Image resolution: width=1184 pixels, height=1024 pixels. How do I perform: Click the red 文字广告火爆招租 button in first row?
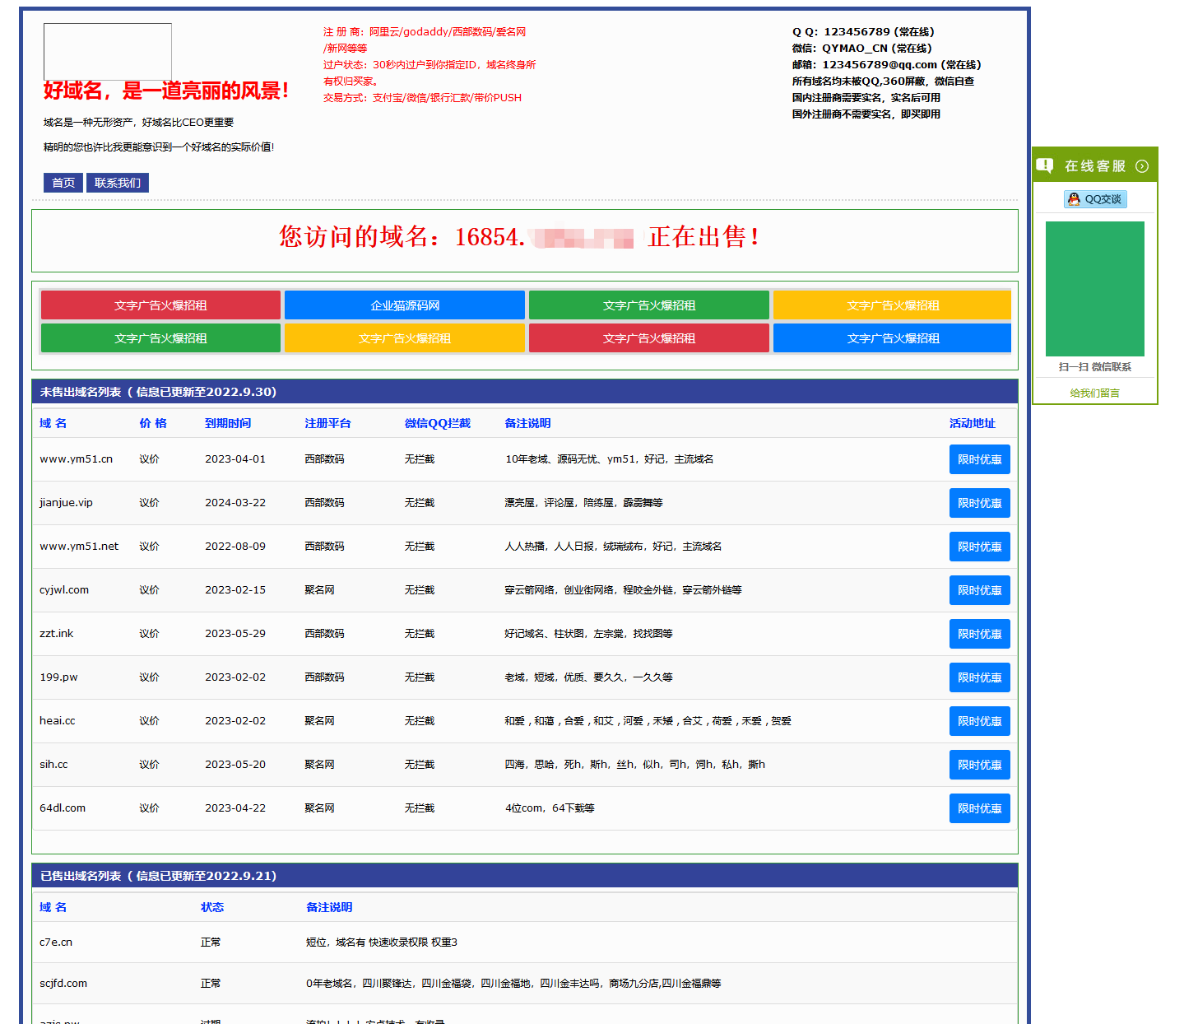[160, 305]
